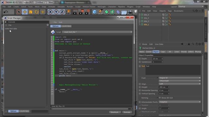Image resolution: width=209 pixels, height=117 pixels.
Task: Open the purple deformer icon
Action: [118, 12]
